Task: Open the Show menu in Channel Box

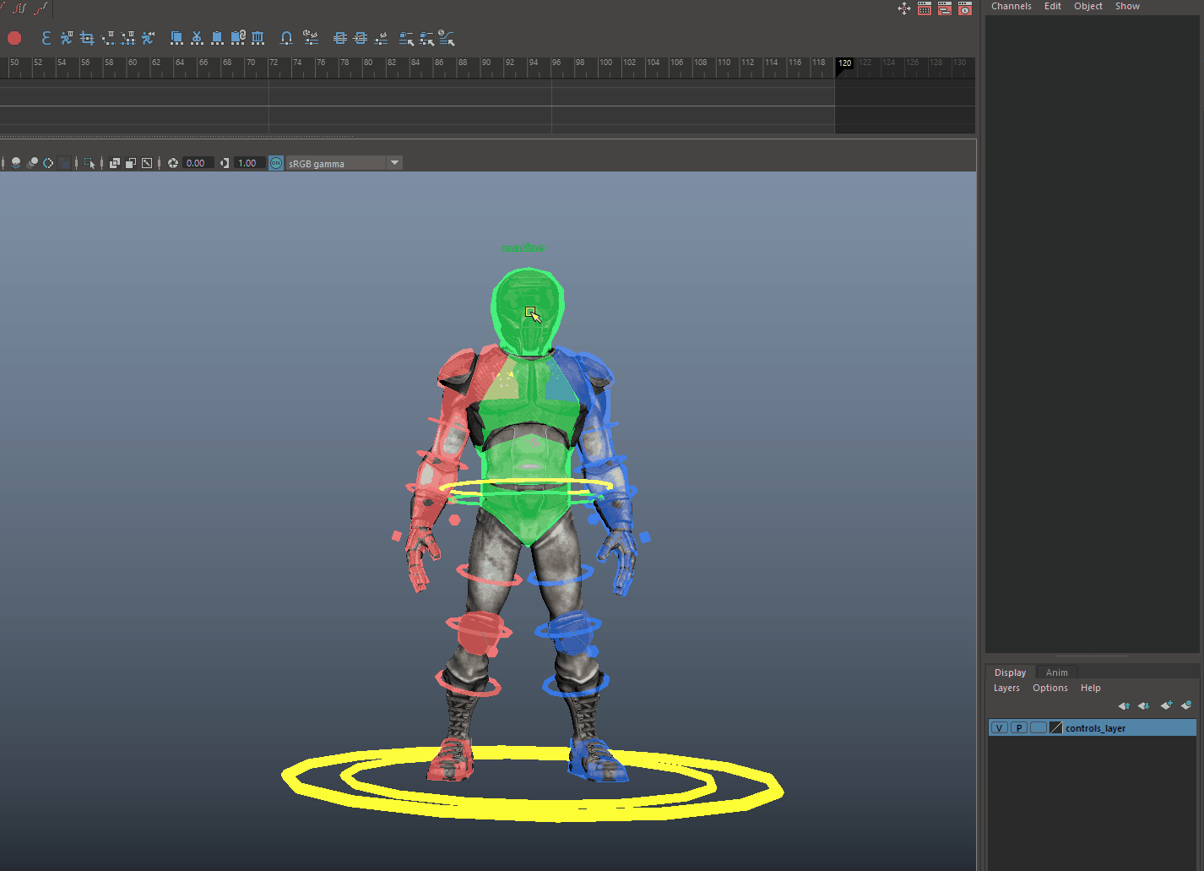Action: pos(1126,6)
